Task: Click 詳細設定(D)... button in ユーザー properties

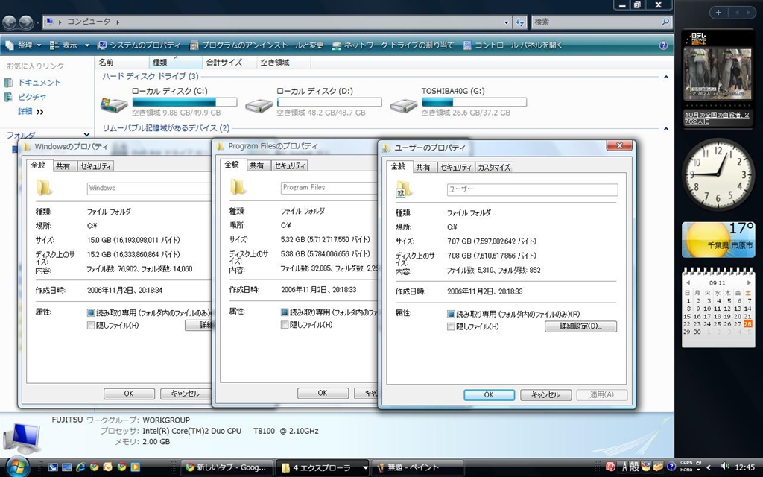Action: point(580,326)
